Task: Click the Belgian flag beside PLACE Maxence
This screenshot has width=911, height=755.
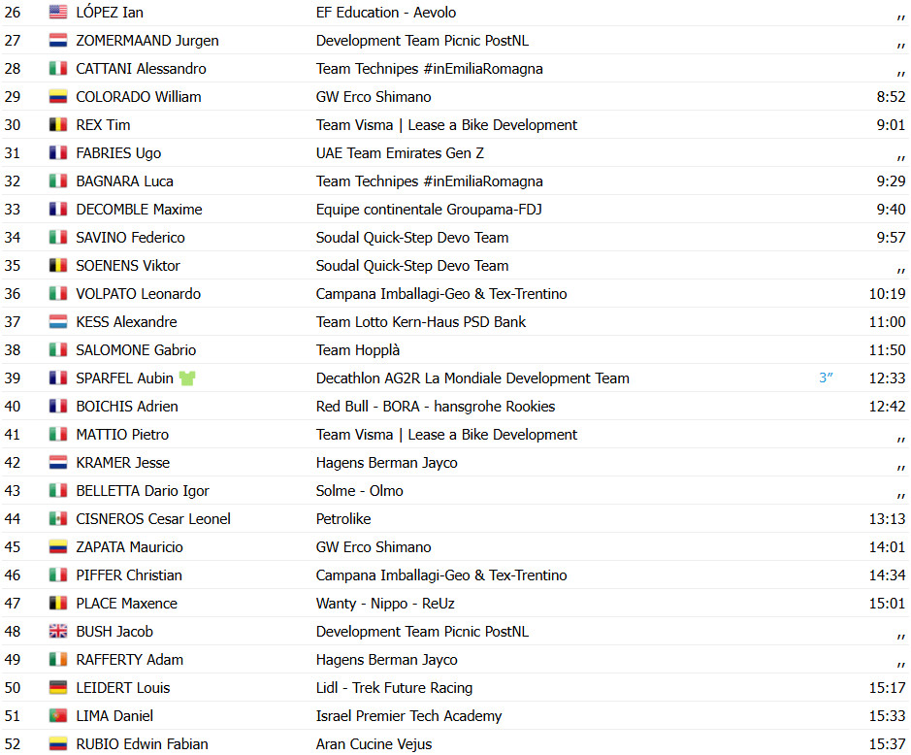Action: point(58,603)
